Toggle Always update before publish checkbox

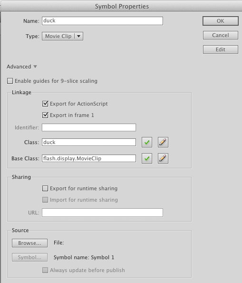pos(45,270)
